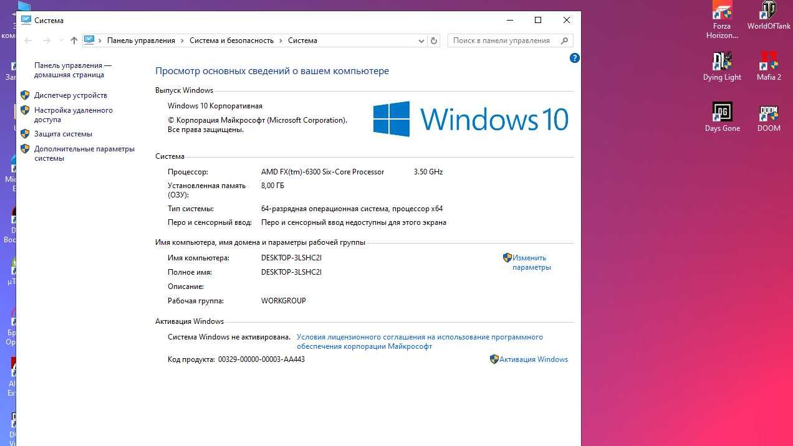Image resolution: width=793 pixels, height=446 pixels.
Task: Open Панель управления — домашняя страница
Action: click(x=73, y=70)
